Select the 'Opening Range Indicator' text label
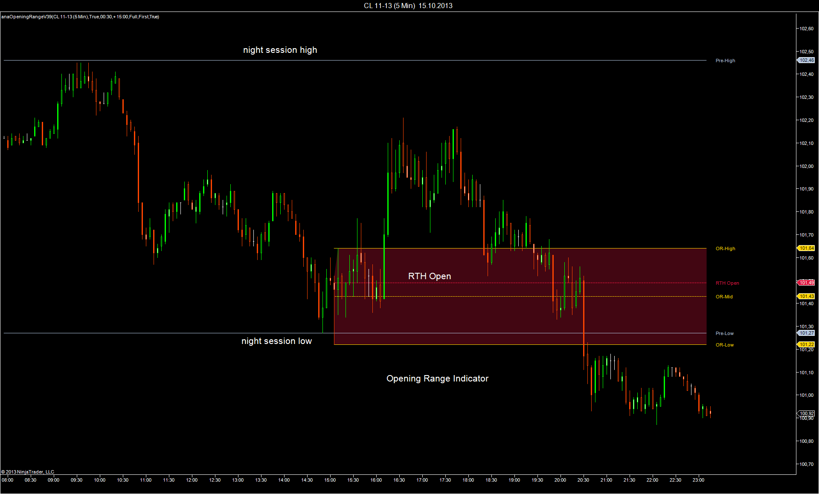This screenshot has height=494, width=819. coord(437,378)
